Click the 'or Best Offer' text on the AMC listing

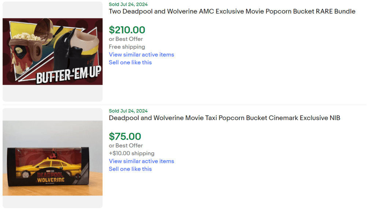[126, 39]
